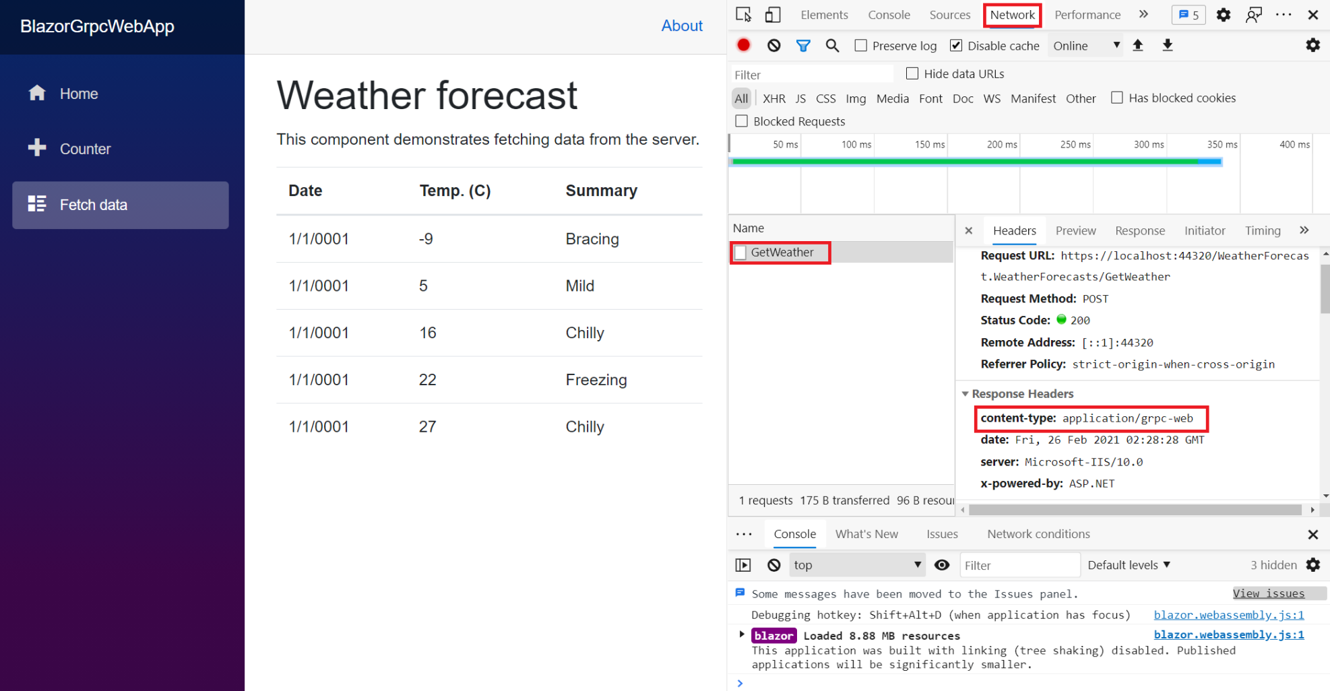
Task: Collapse the Response Headers section
Action: (965, 393)
